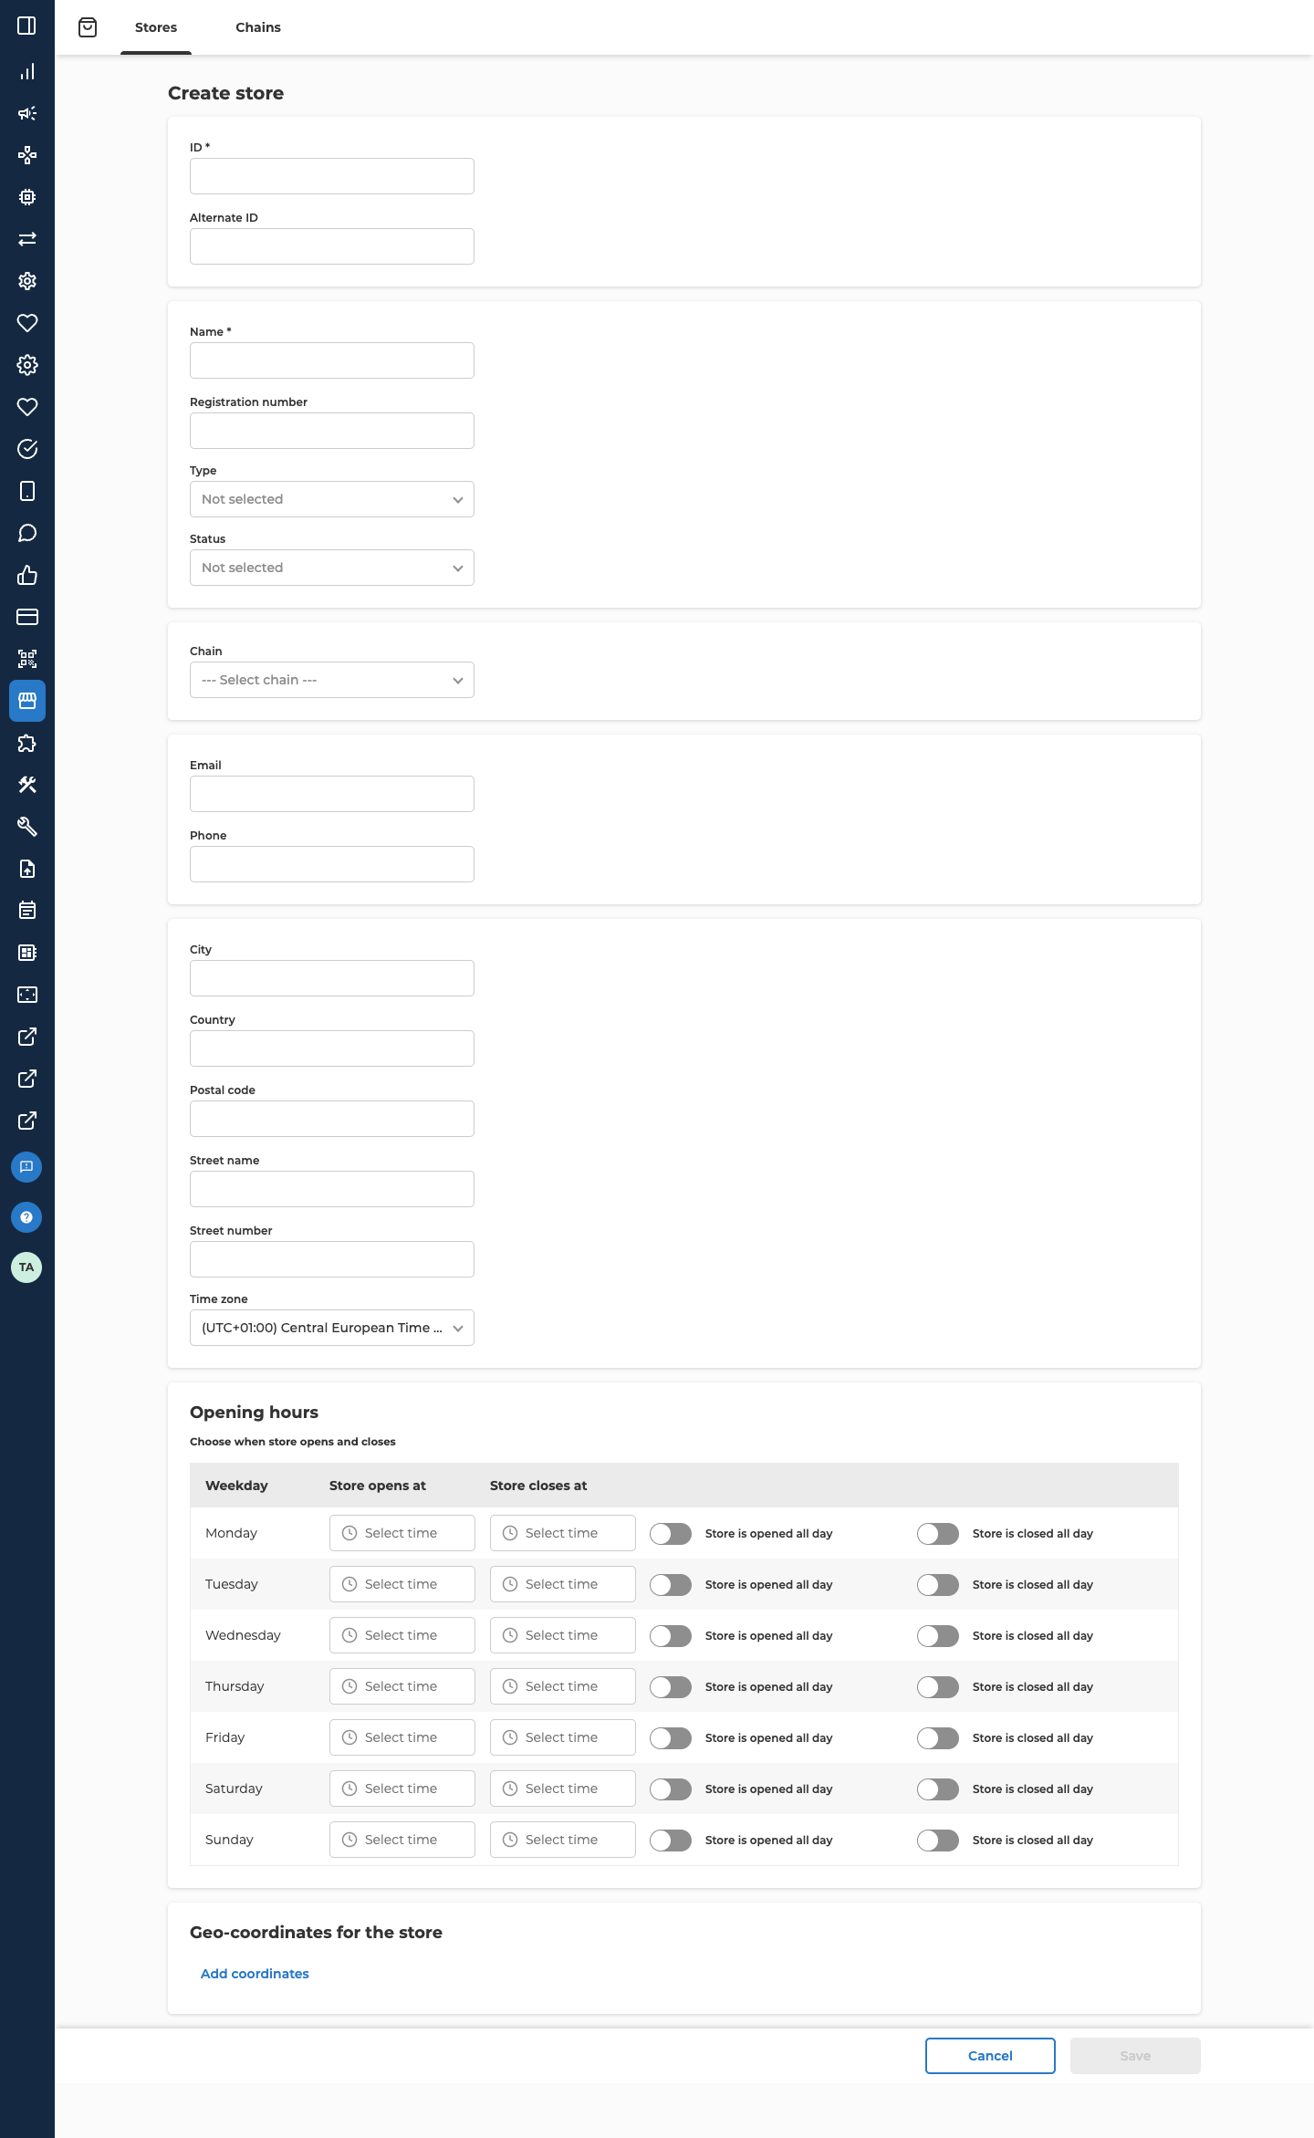1314x2138 pixels.
Task: Open the Time zone dropdown
Action: pyautogui.click(x=332, y=1328)
